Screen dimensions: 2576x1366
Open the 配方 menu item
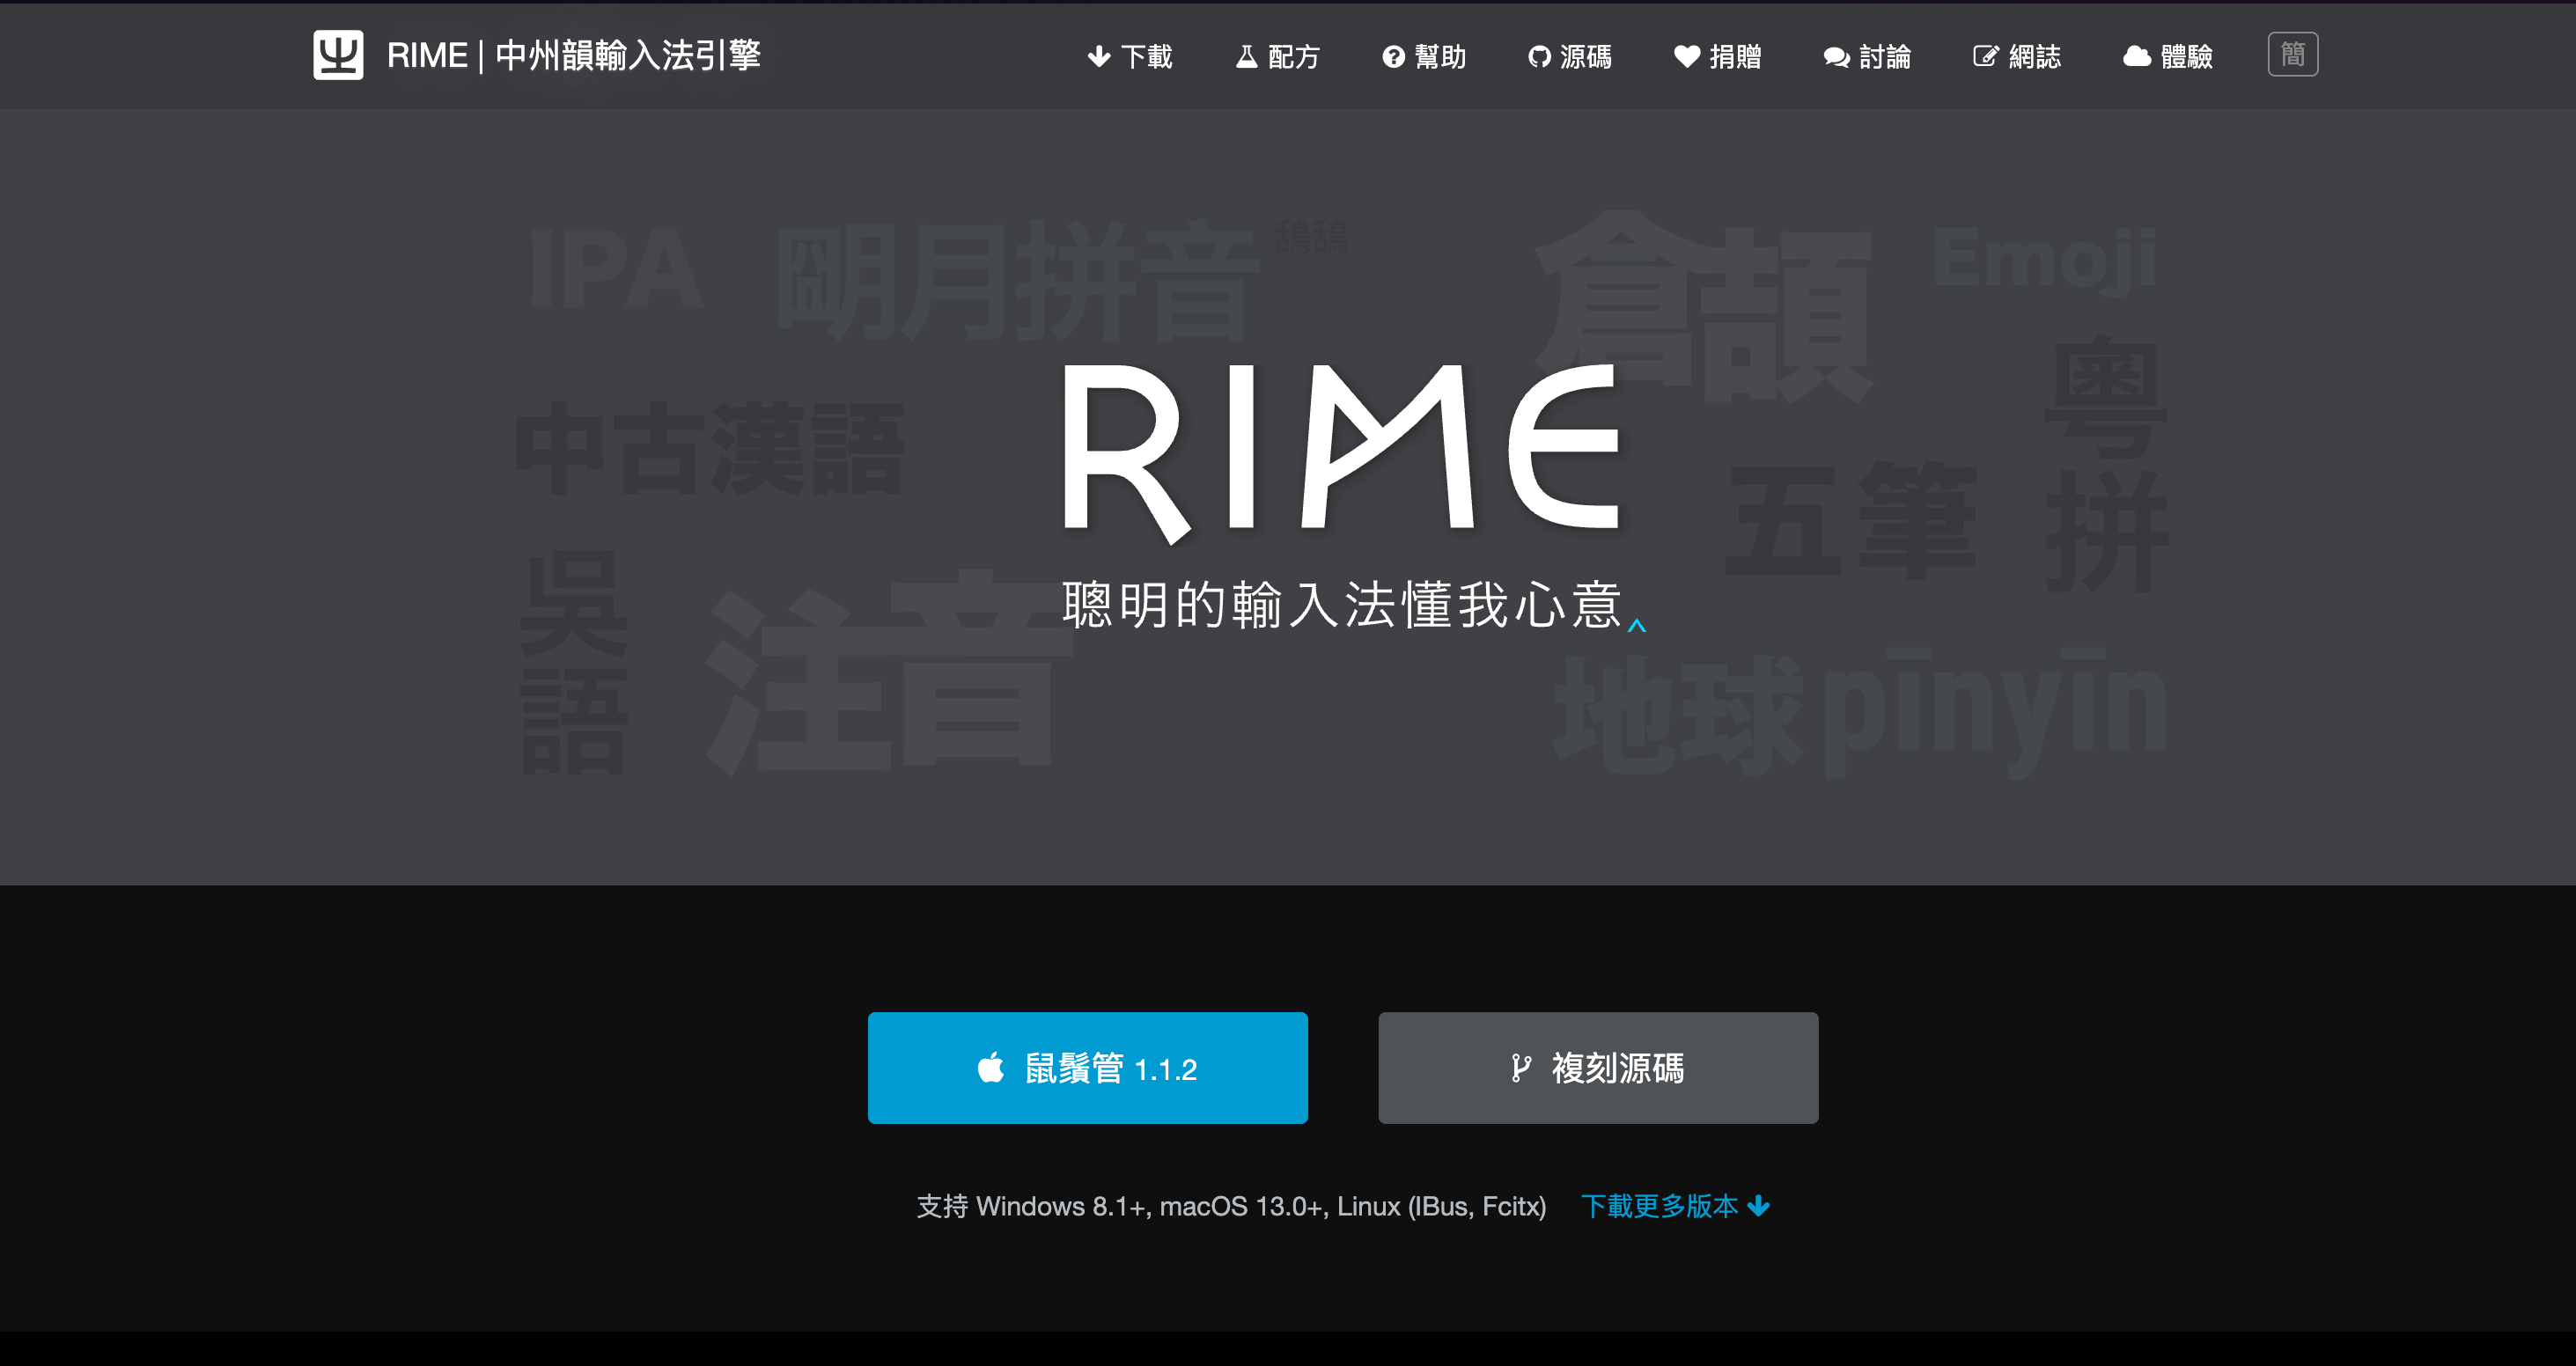pyautogui.click(x=1278, y=57)
